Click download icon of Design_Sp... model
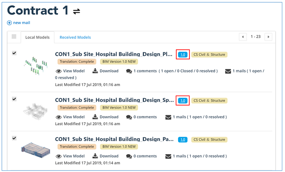Viewport: 285px width, 172px height. tap(95, 117)
